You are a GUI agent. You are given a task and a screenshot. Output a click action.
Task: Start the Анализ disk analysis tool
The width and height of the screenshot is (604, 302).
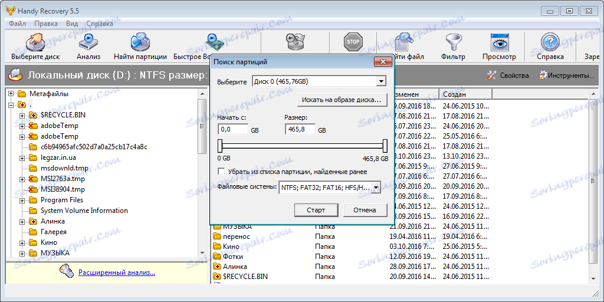pos(88,42)
